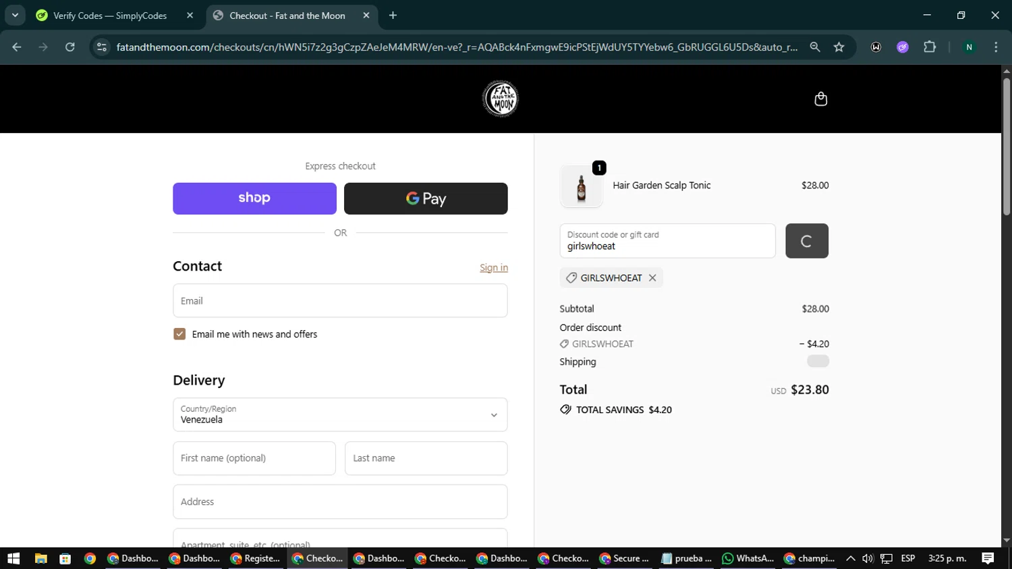This screenshot has width=1012, height=569.
Task: Open the Windows Start menu
Action: tap(13, 558)
